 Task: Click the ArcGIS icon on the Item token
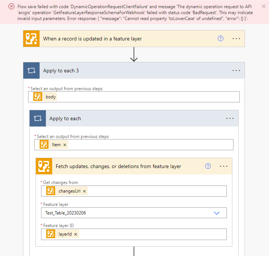point(44,144)
